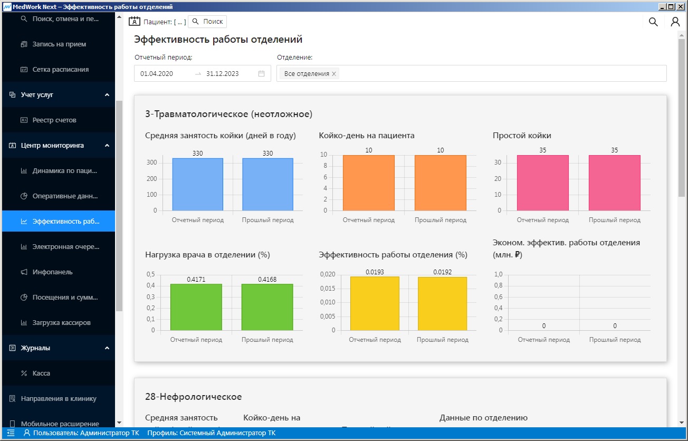Toggle sidebar with the status bar menu icon

(11, 433)
